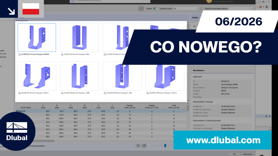This screenshot has width=278, height=156.
Task: Click the model icon beside DL000110 label
Action: click(147, 93)
